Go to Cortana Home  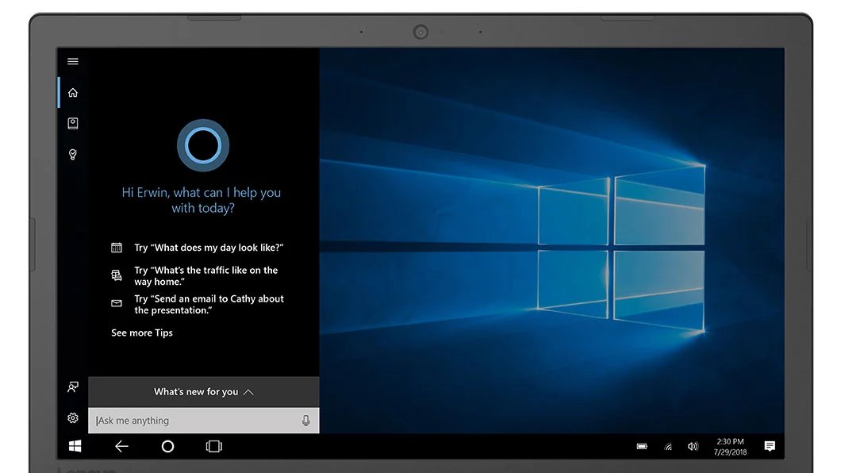pos(73,93)
